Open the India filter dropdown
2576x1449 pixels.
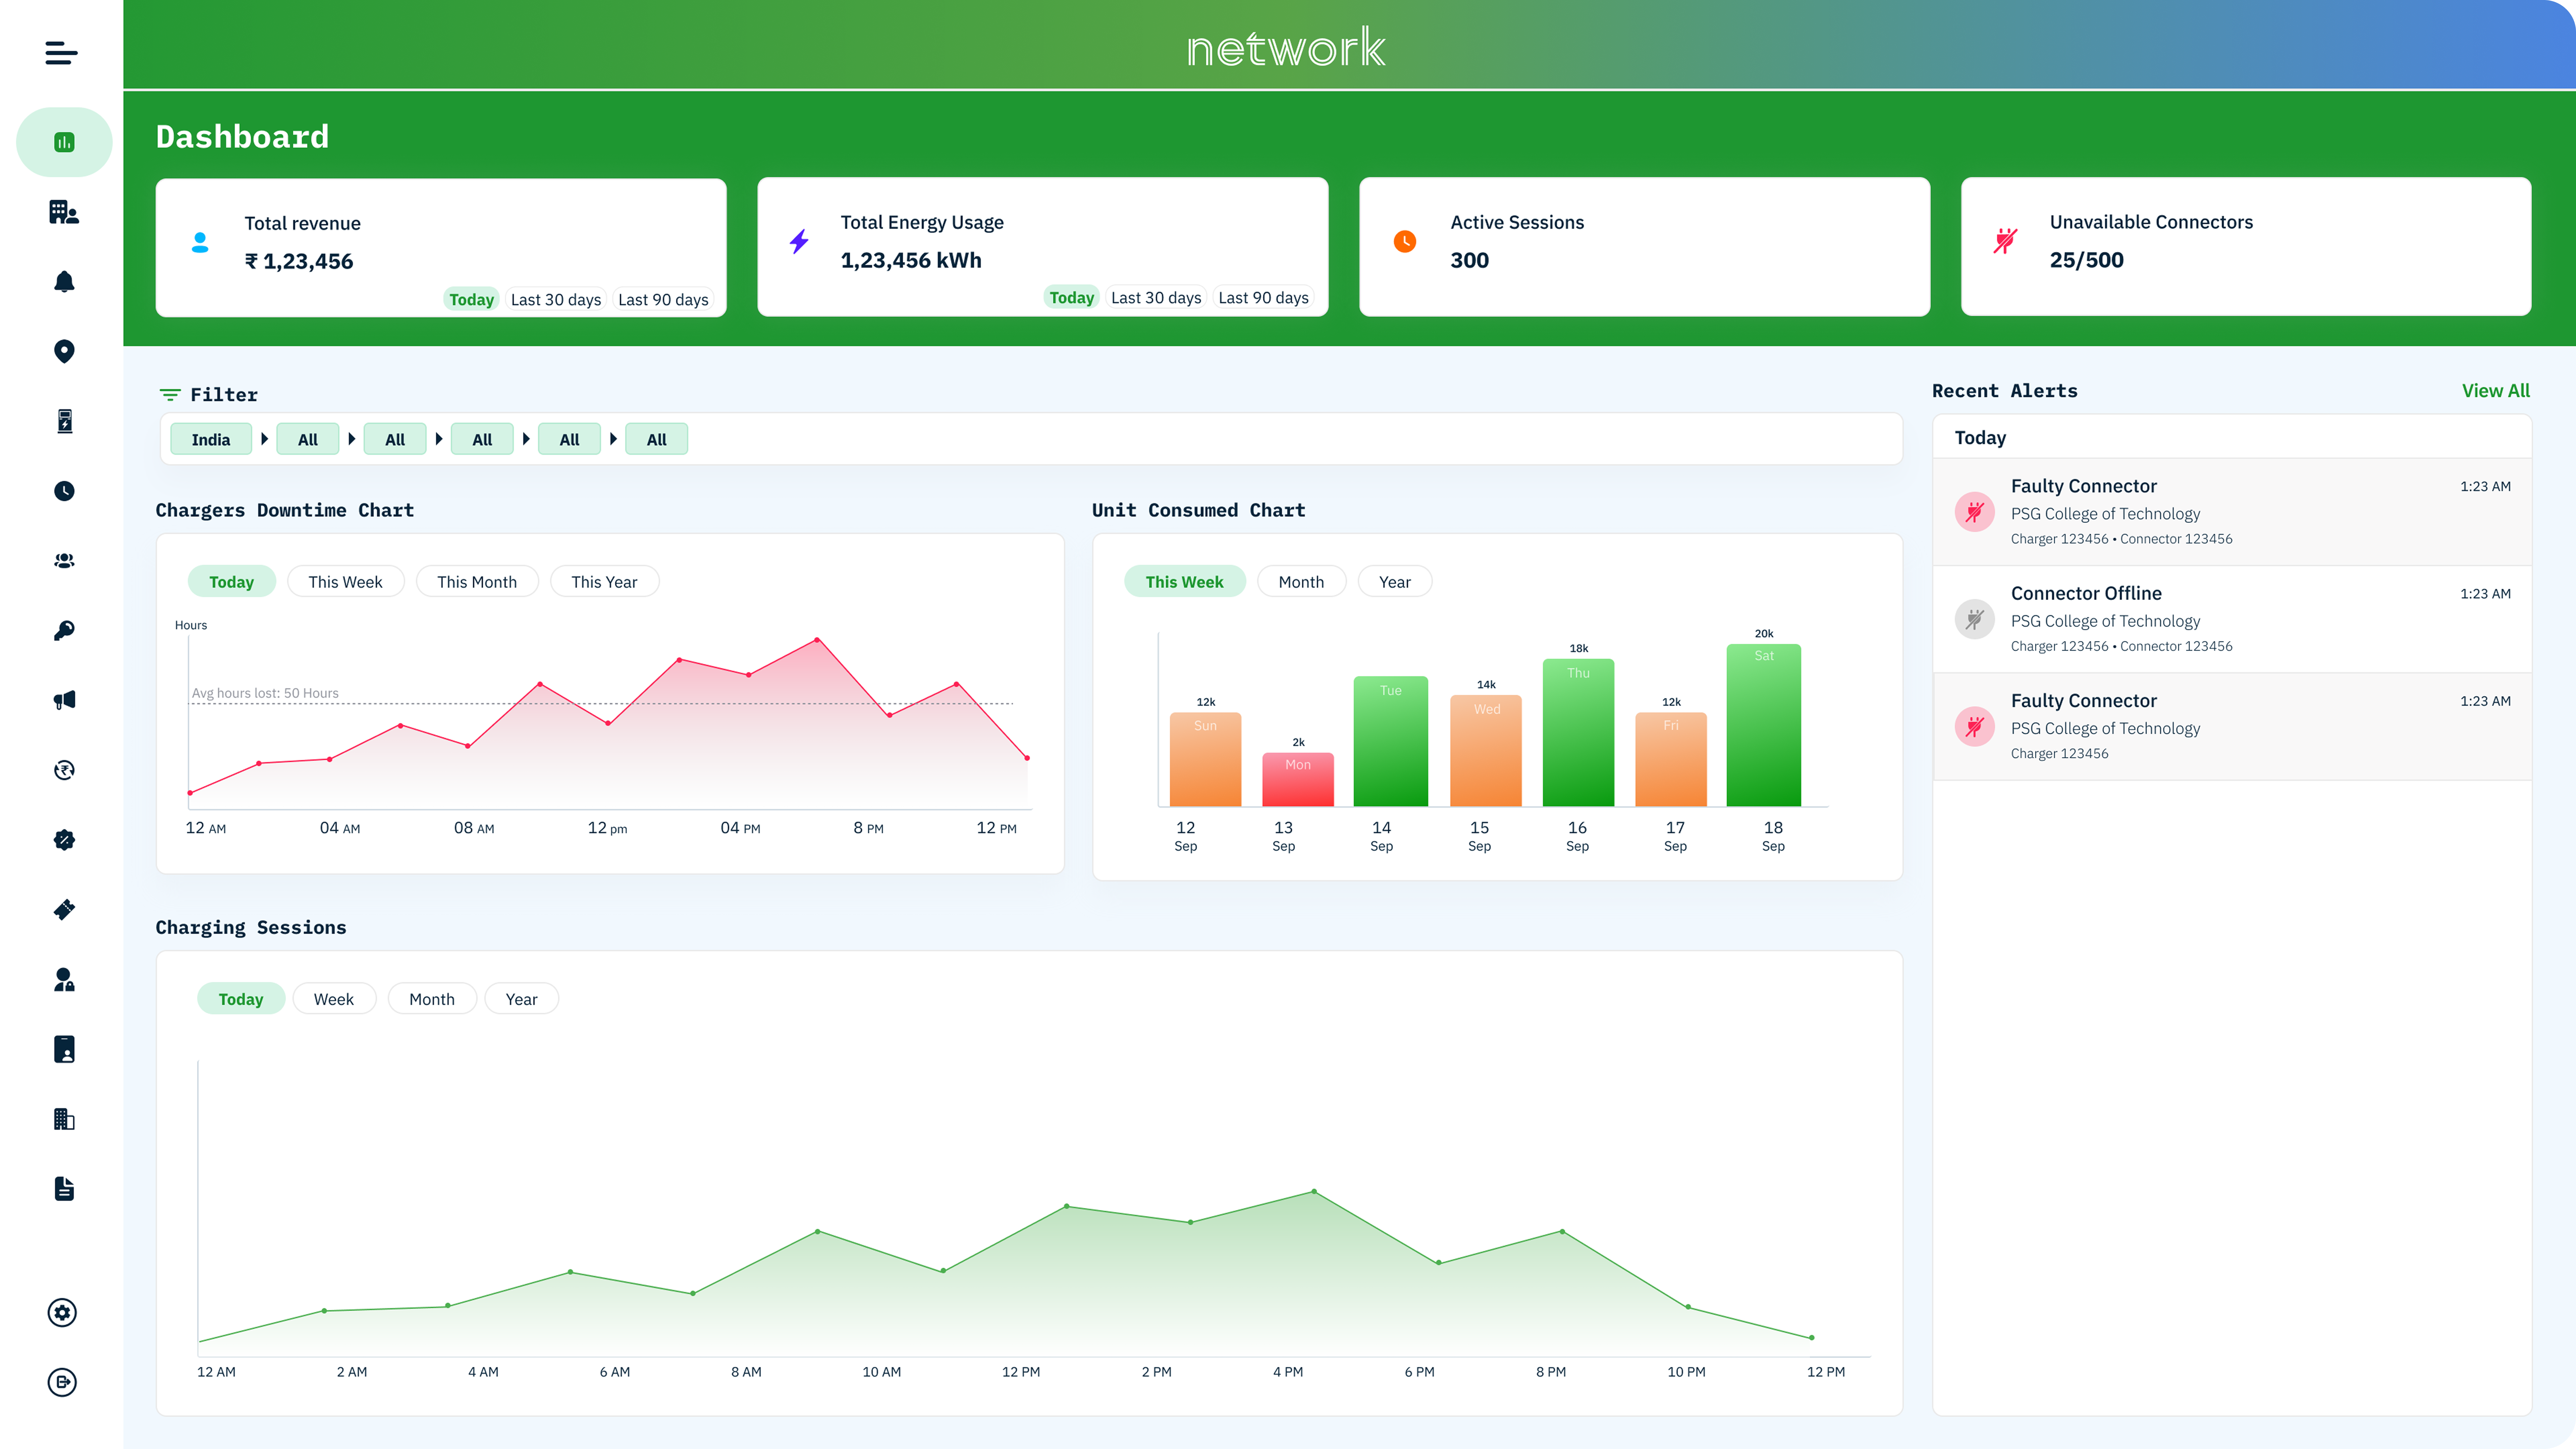click(211, 439)
